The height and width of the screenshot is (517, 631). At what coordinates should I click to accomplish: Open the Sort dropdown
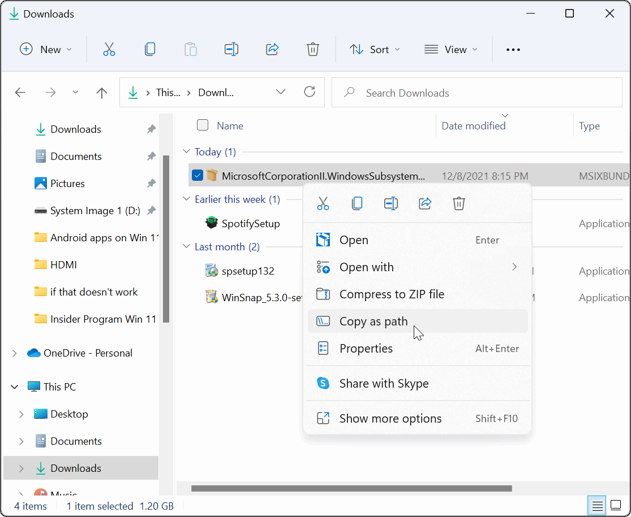coord(375,49)
